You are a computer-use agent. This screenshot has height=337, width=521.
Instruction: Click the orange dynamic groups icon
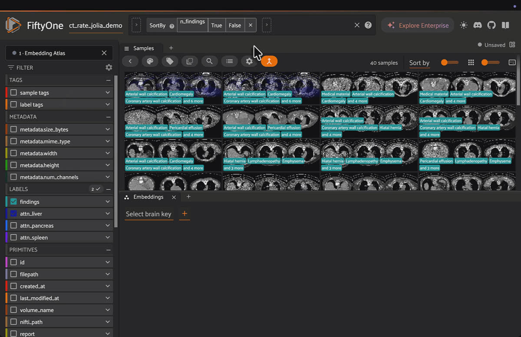[x=269, y=61]
